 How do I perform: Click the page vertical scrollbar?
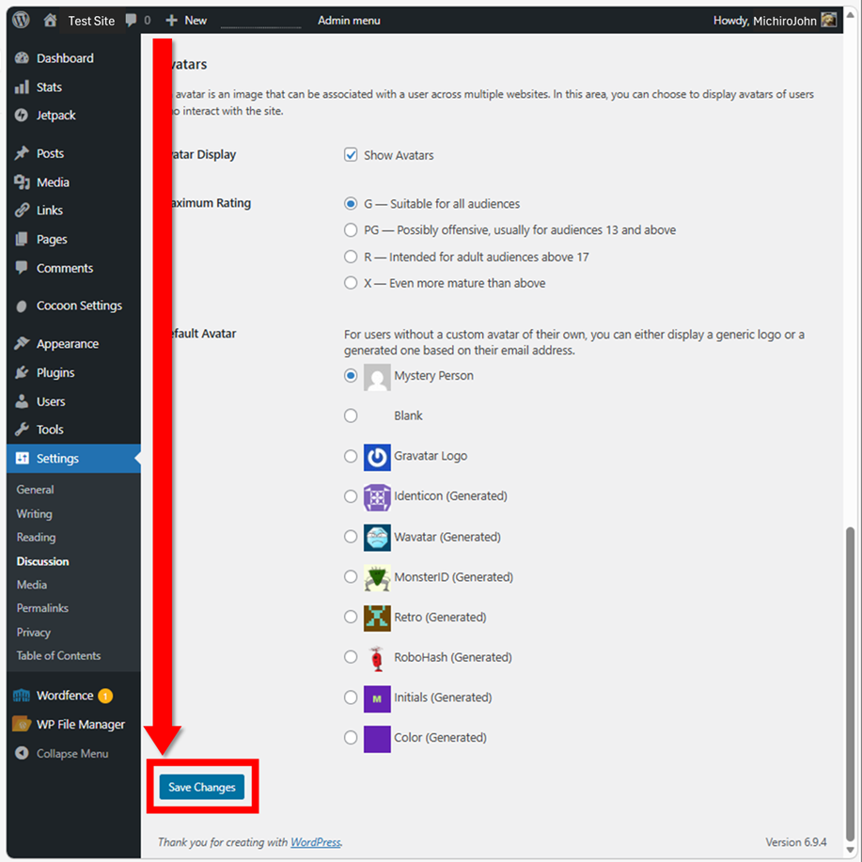[851, 677]
